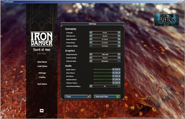Click right arrow of Enemy Range

point(119,42)
